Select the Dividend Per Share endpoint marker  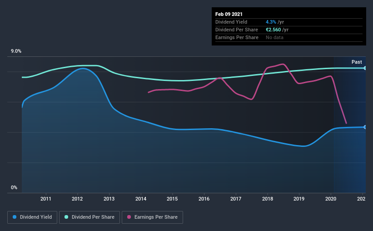[365, 68]
